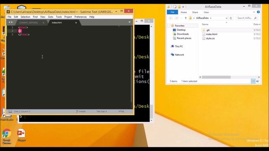269x151 pixels.
Task: Select style.css in Explorer file list
Action: point(210,38)
